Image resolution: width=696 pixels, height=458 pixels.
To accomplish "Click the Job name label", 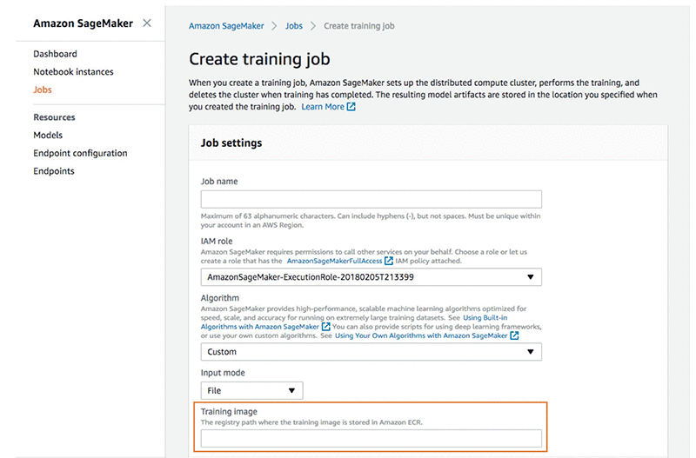I will [219, 182].
